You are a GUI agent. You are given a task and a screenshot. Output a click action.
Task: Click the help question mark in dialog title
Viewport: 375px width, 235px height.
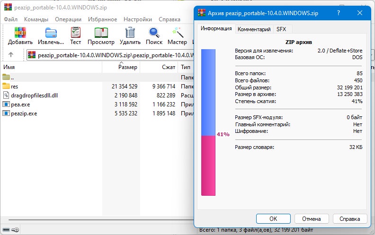(339, 13)
